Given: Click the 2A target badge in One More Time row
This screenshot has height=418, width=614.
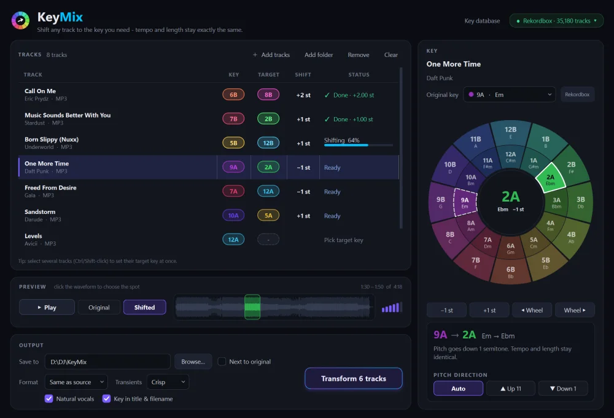Looking at the screenshot, I should (268, 167).
